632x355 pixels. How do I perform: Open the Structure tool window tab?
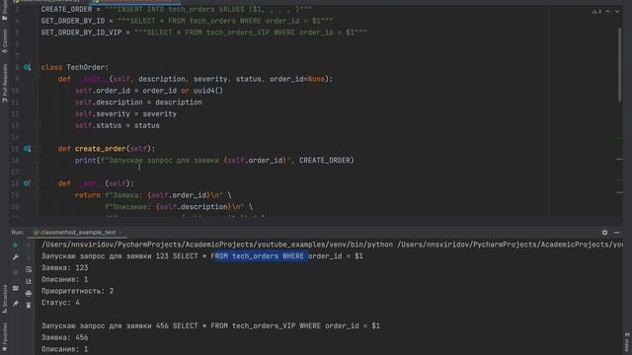click(x=4, y=300)
